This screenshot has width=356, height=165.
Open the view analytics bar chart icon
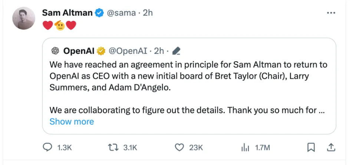245,148
